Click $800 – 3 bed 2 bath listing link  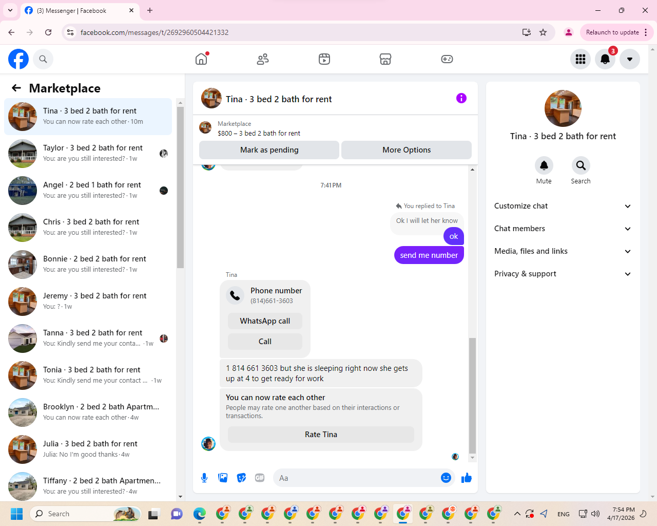[x=259, y=133]
